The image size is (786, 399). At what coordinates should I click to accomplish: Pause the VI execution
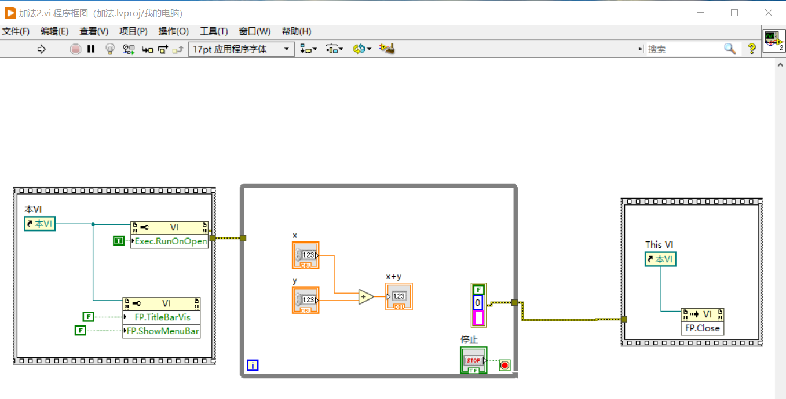point(91,49)
